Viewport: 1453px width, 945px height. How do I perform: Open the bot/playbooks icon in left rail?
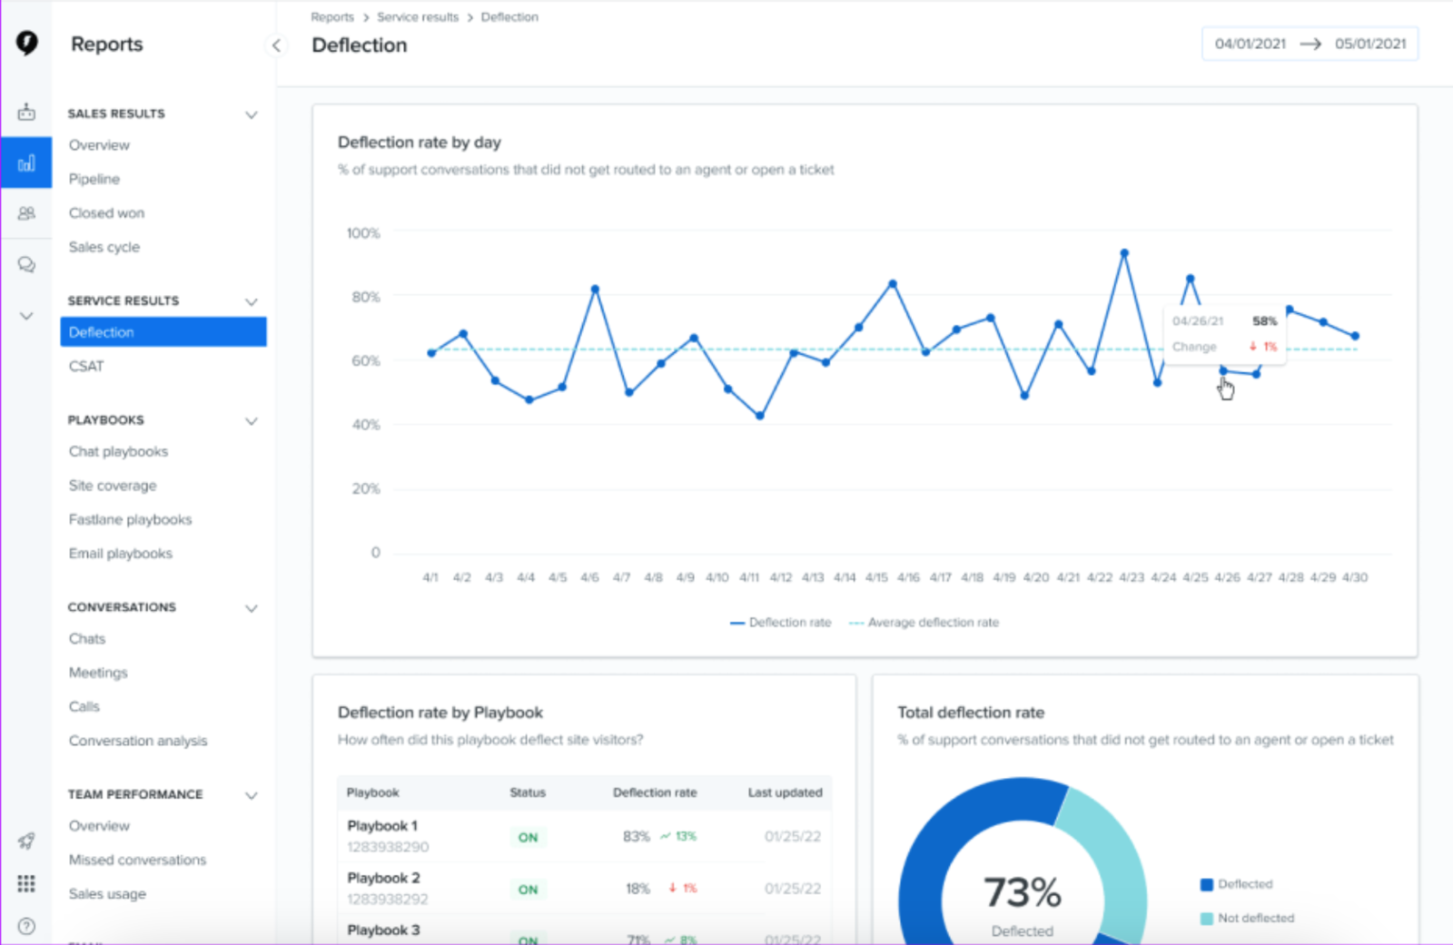pos(26,111)
